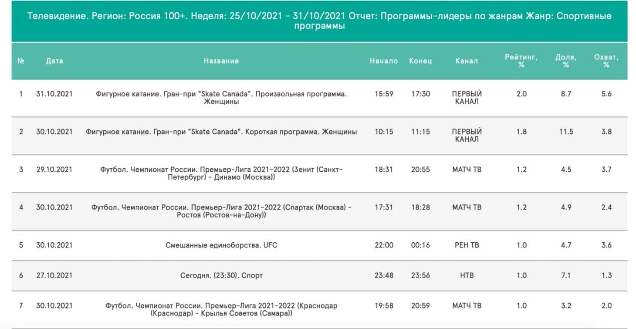Click the "Начало" column header
The width and height of the screenshot is (636, 329).
coord(384,61)
